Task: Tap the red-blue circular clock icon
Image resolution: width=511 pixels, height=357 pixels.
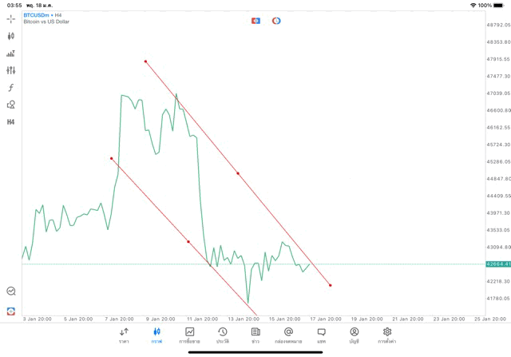Action: click(276, 20)
